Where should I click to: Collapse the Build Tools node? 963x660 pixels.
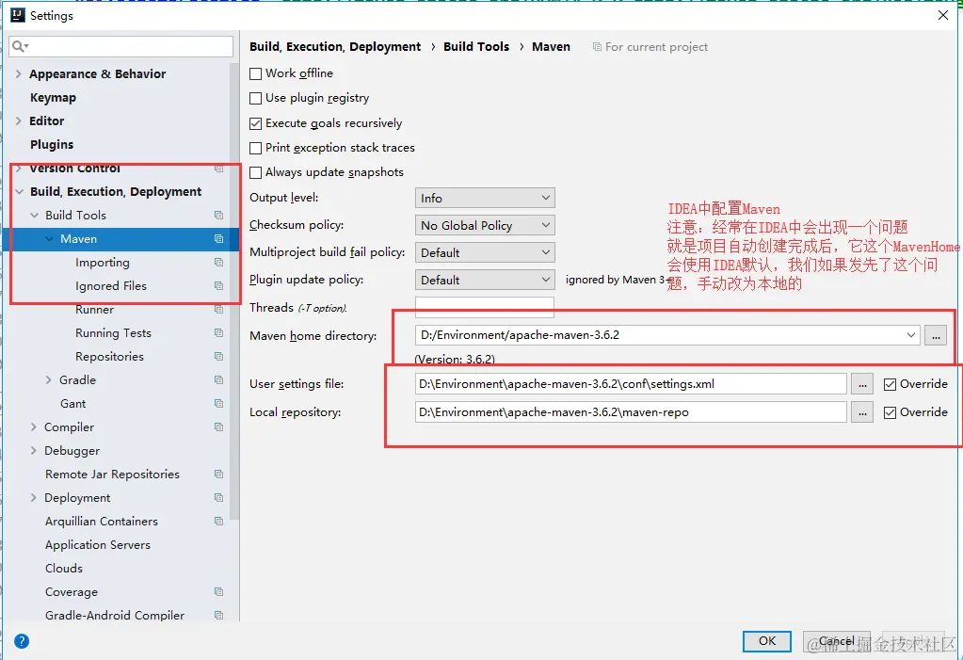(35, 215)
